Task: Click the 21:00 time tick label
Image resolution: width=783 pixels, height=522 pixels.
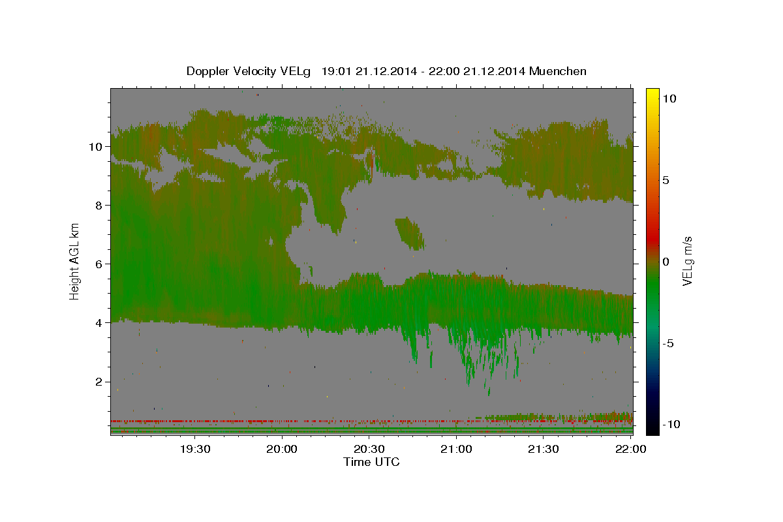Action: click(456, 449)
